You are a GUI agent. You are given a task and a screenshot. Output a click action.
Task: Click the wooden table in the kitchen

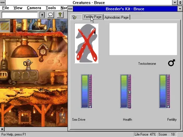[x=59, y=77]
